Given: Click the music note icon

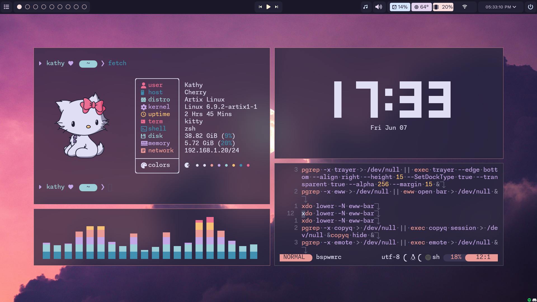Looking at the screenshot, I should click(365, 7).
